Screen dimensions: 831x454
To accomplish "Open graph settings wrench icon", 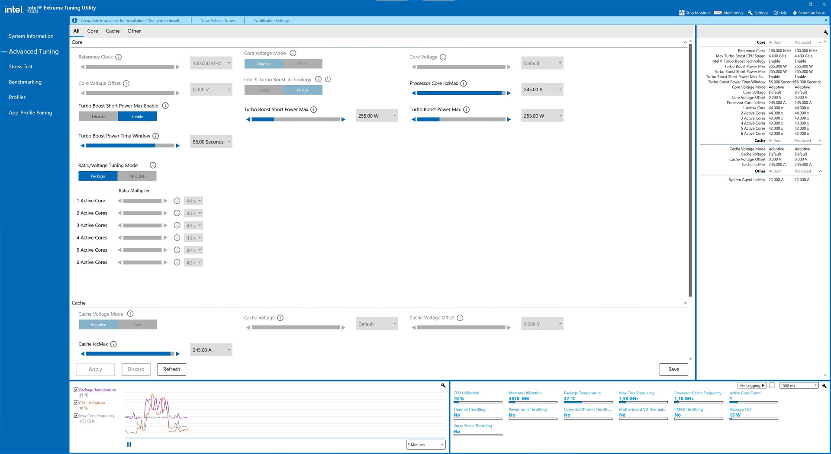I will [x=443, y=385].
